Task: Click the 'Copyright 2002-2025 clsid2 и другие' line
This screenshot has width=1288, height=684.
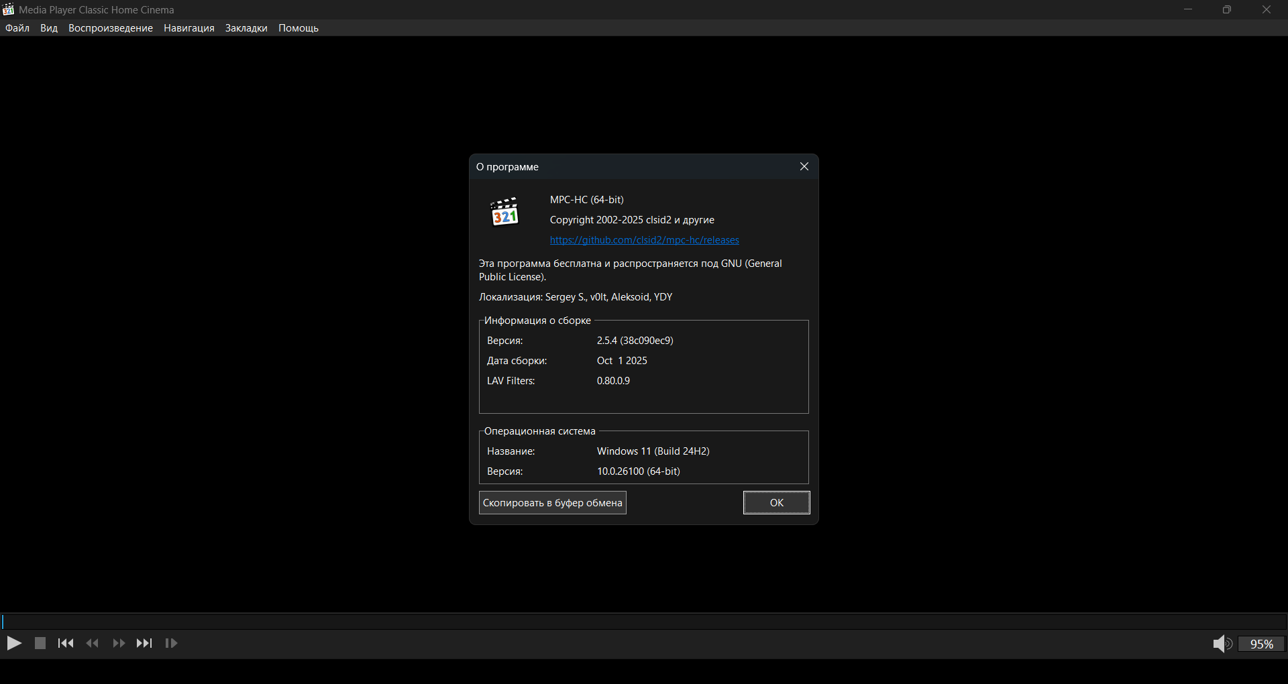Action: (632, 220)
